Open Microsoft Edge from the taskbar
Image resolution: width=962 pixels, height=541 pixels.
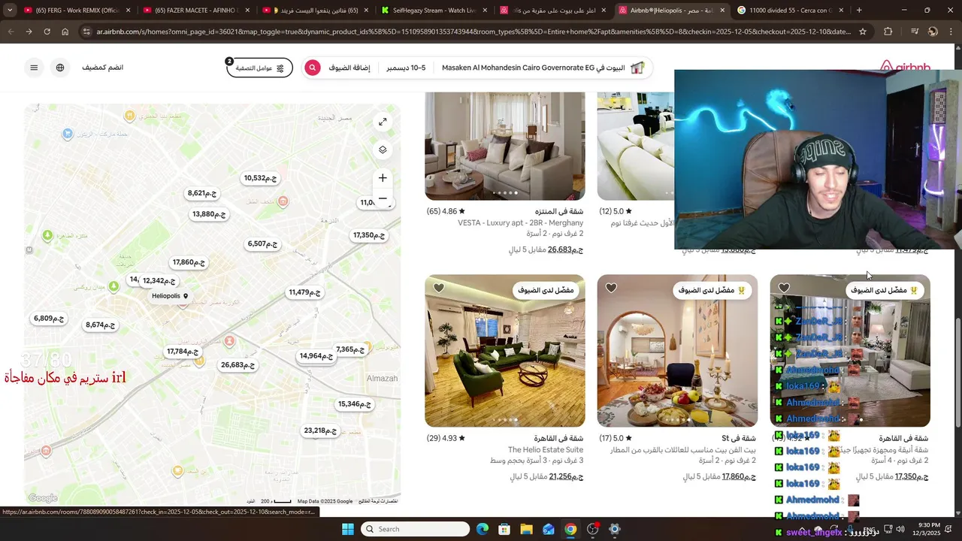coord(483,529)
